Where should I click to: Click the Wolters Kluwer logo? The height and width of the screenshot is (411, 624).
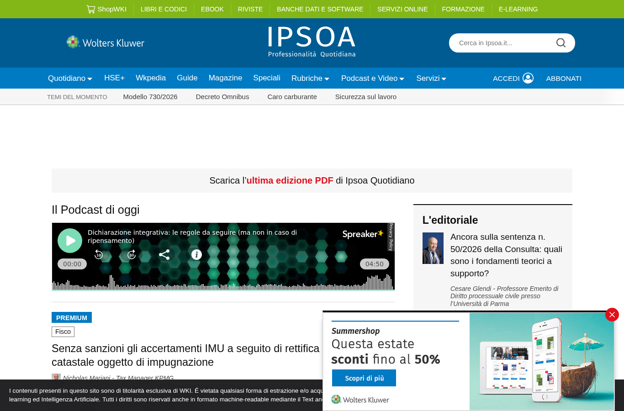point(106,42)
